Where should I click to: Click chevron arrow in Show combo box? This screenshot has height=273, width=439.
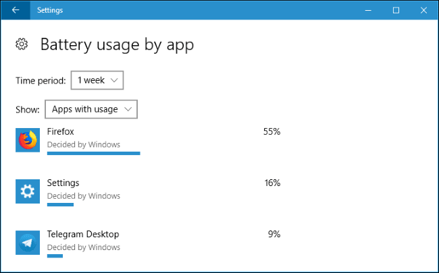tap(128, 109)
